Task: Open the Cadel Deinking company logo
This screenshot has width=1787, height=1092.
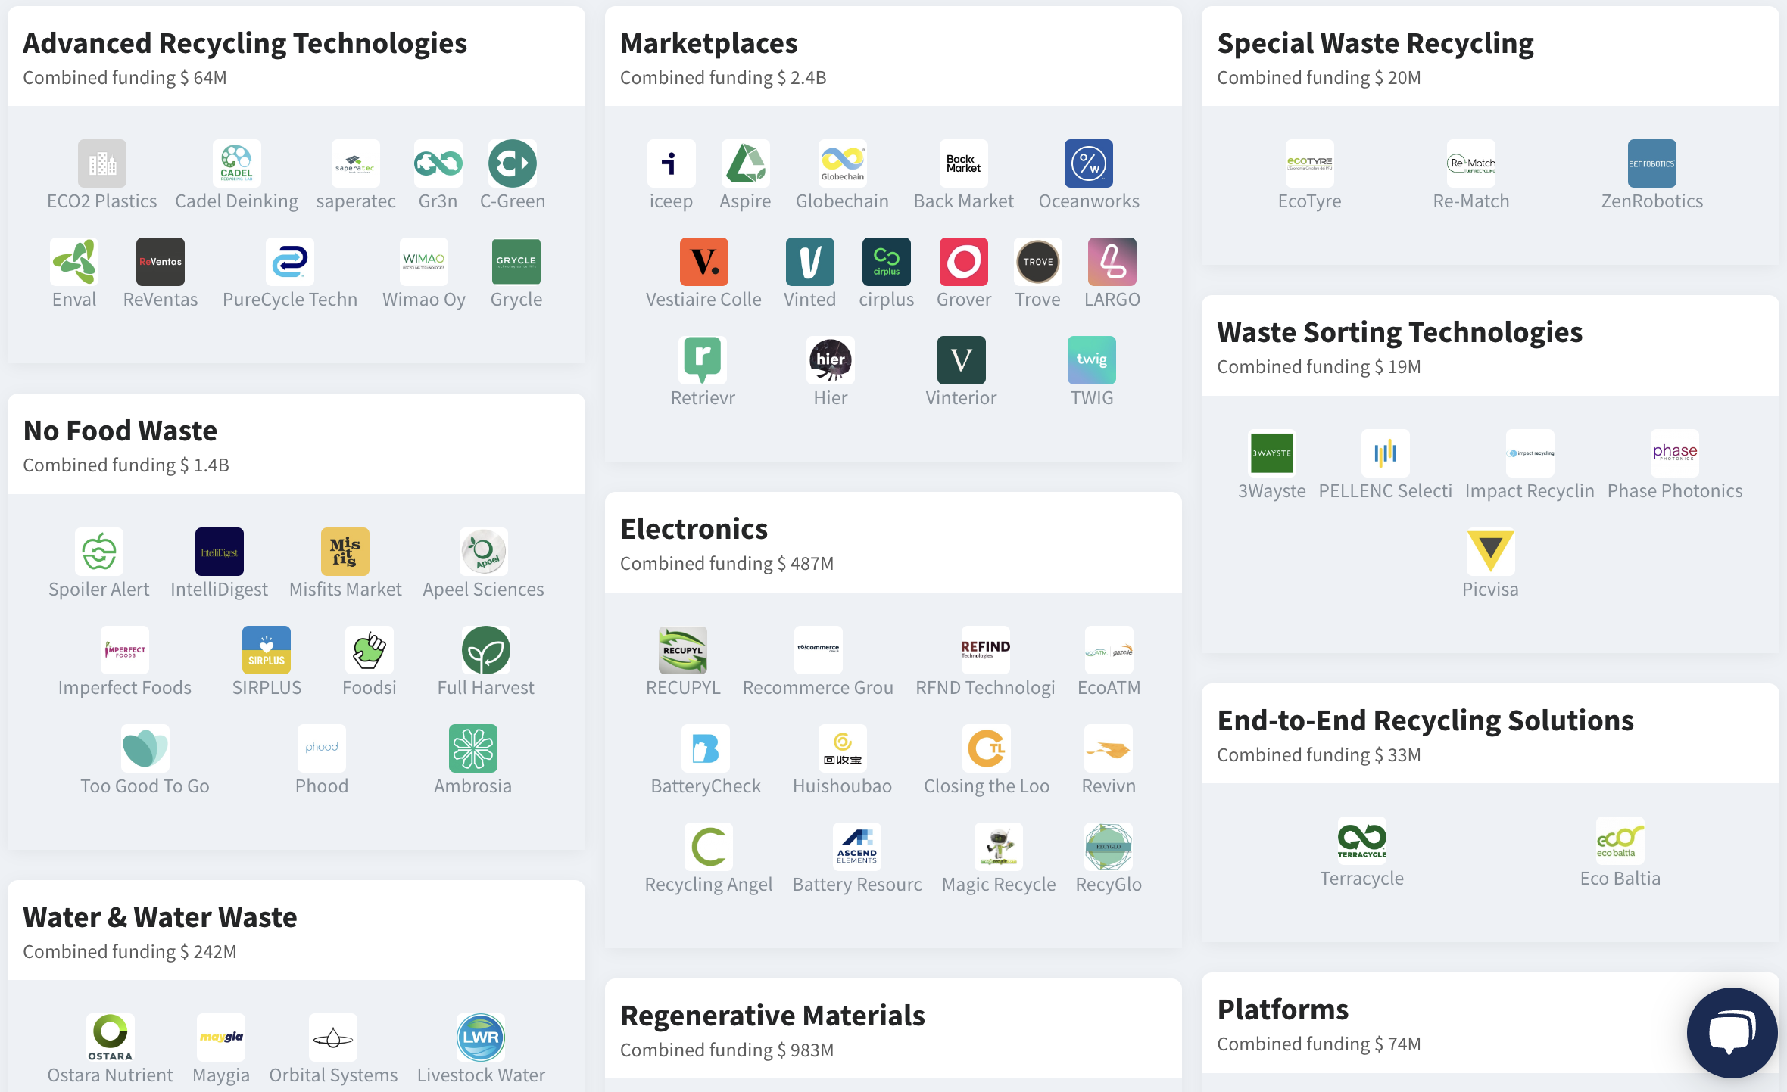Action: [236, 163]
